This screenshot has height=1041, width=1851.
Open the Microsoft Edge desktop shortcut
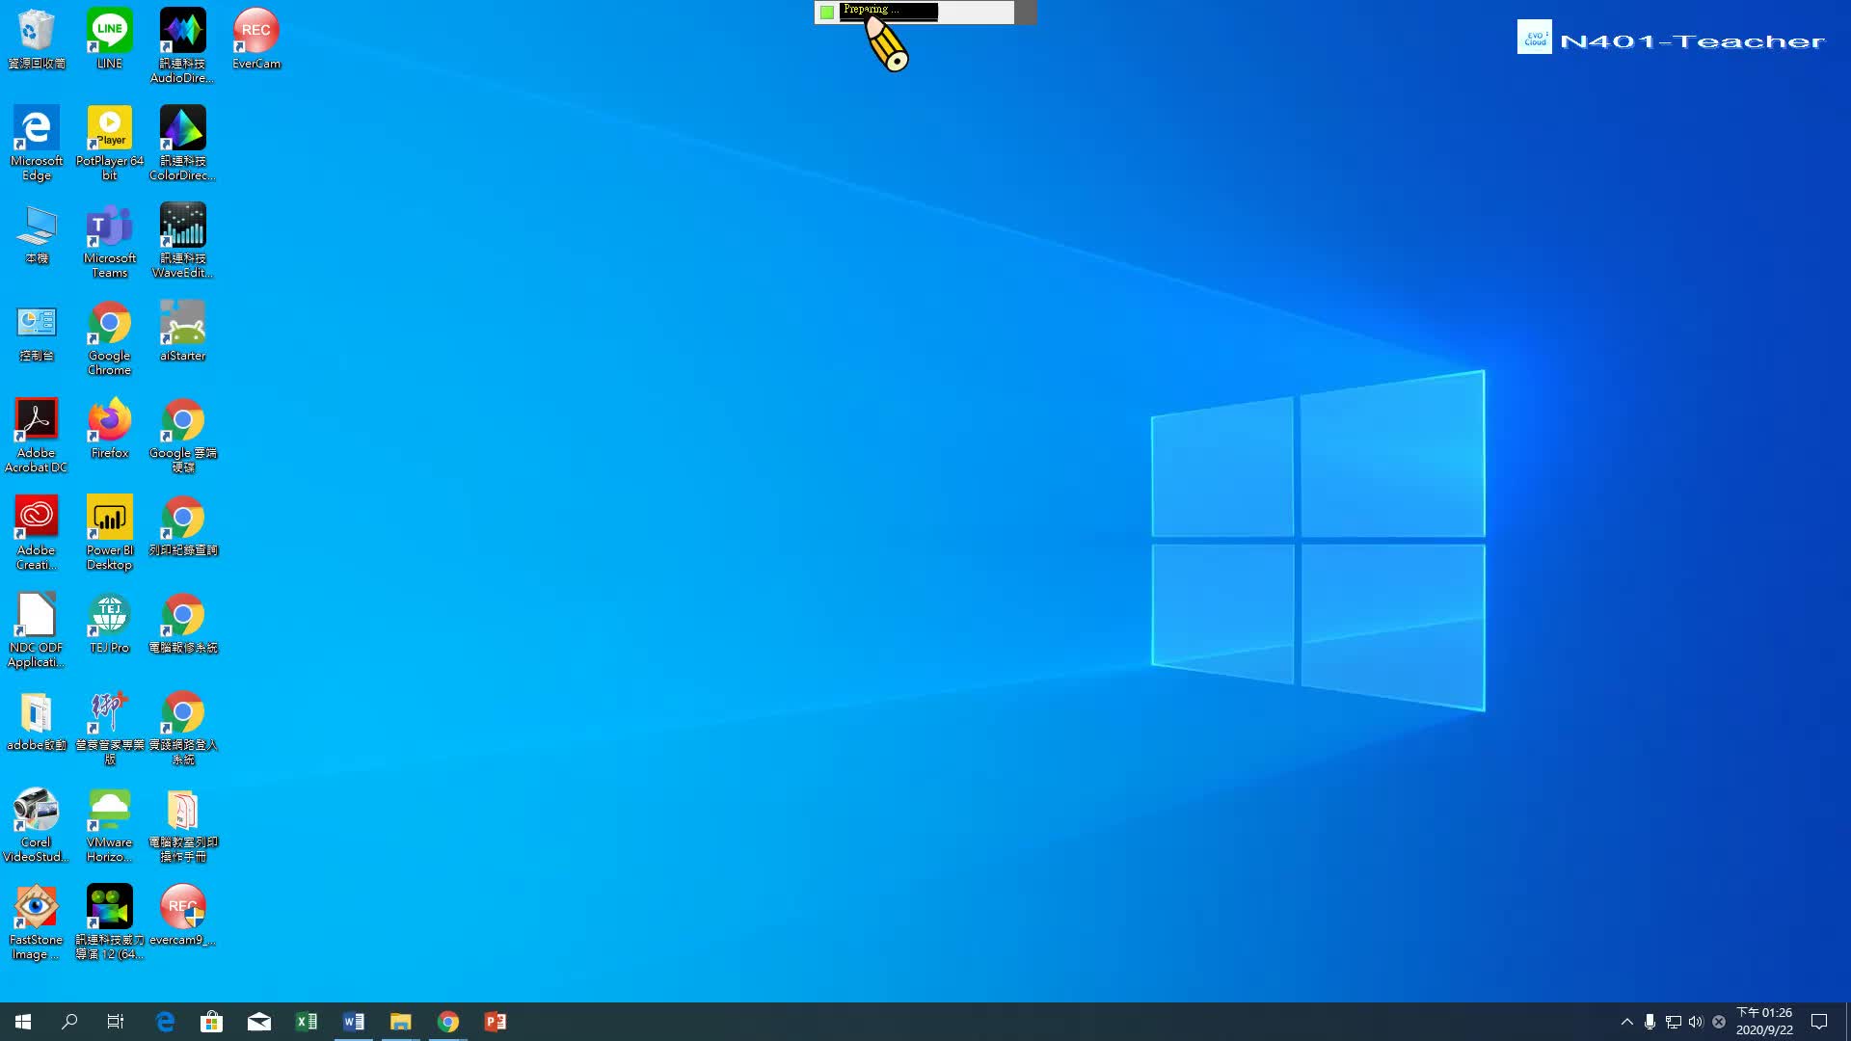point(37,143)
